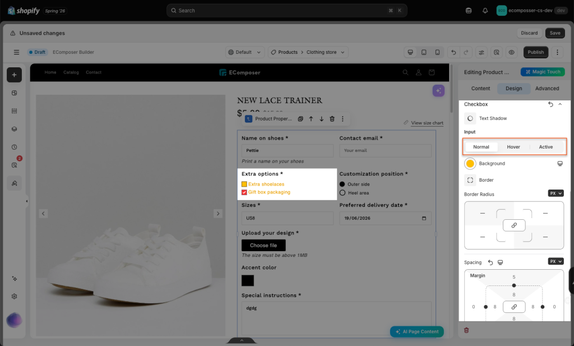Viewport: 574px width, 346px height.
Task: Publish the page
Action: (535, 52)
